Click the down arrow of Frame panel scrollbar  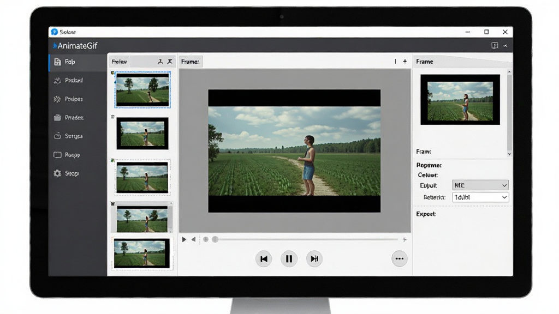tap(509, 154)
